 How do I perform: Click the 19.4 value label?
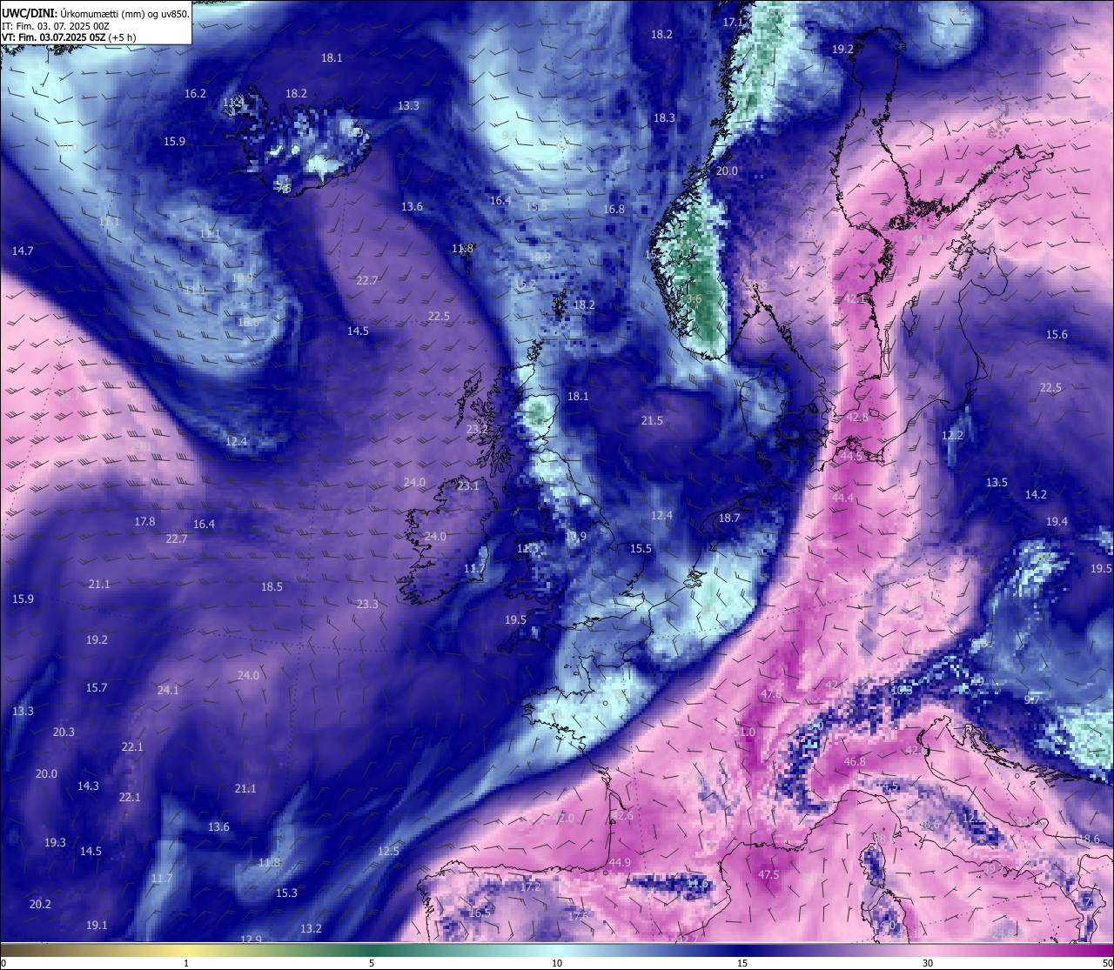click(x=1057, y=521)
